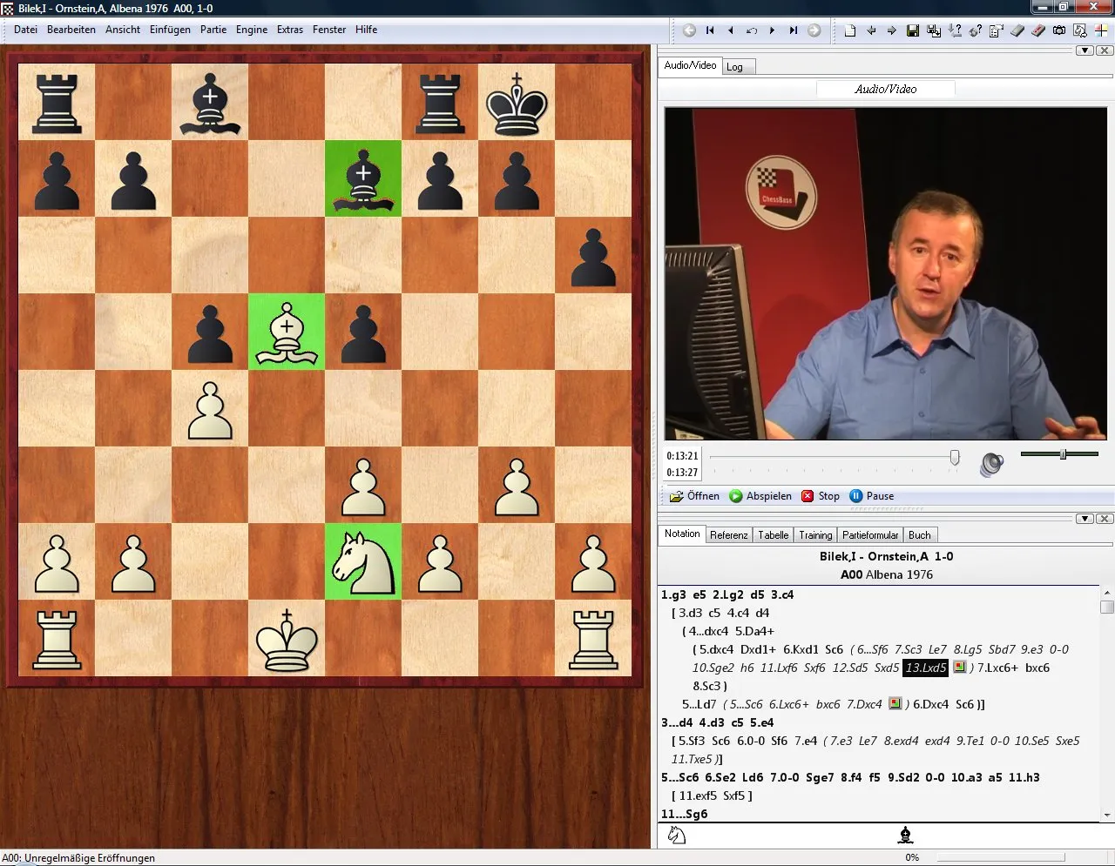Viewport: 1115px width, 866px height.
Task: Stop the video playback
Action: 821,496
